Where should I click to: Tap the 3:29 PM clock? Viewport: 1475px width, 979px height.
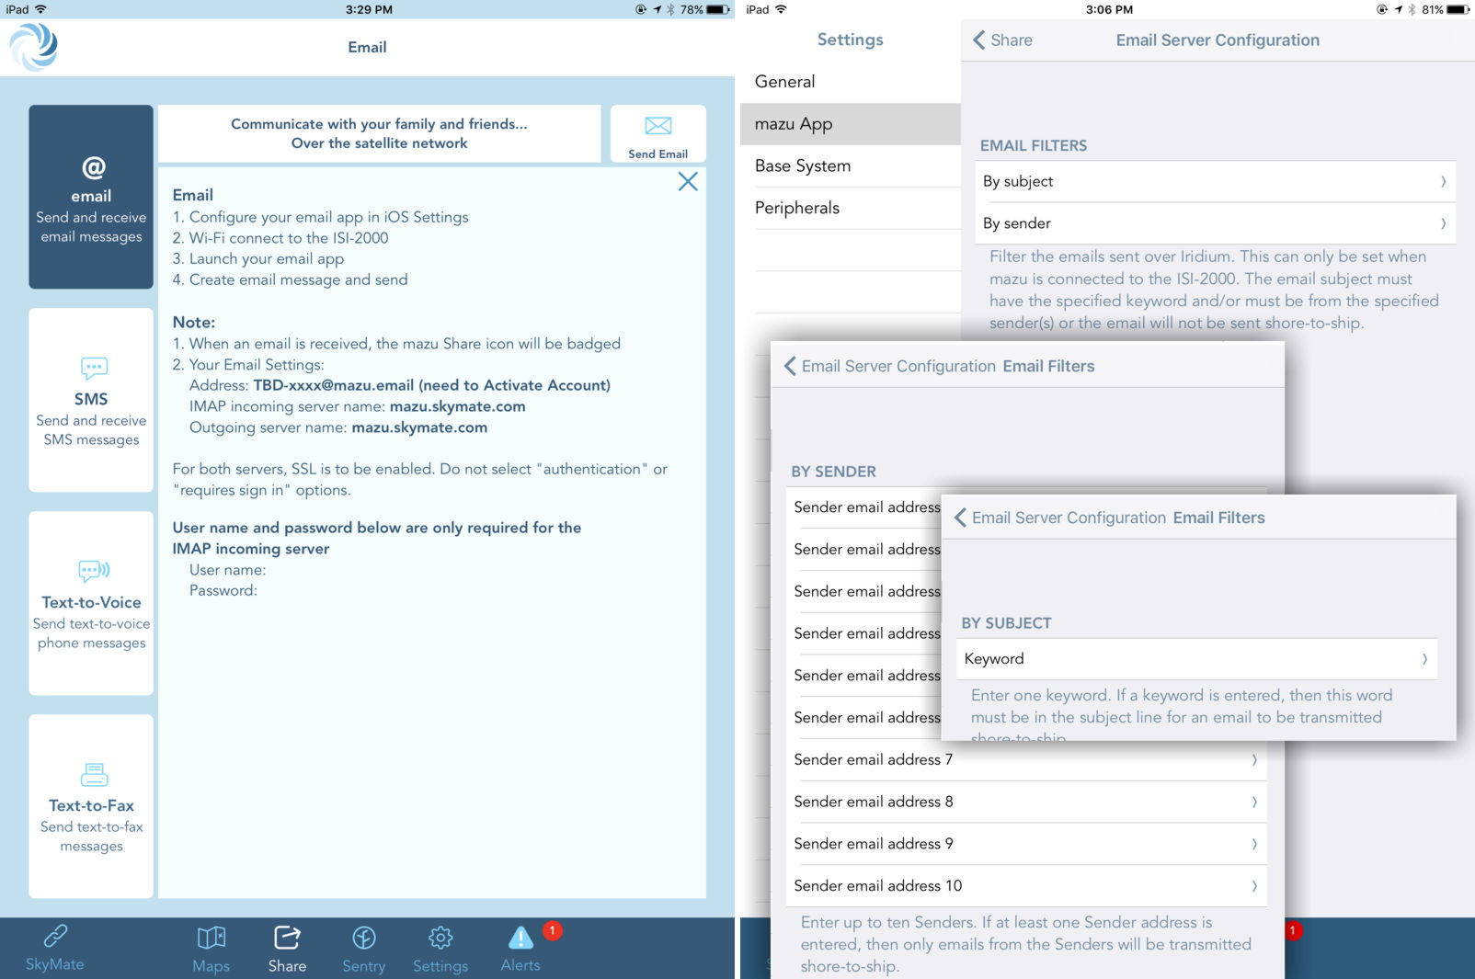(x=369, y=9)
